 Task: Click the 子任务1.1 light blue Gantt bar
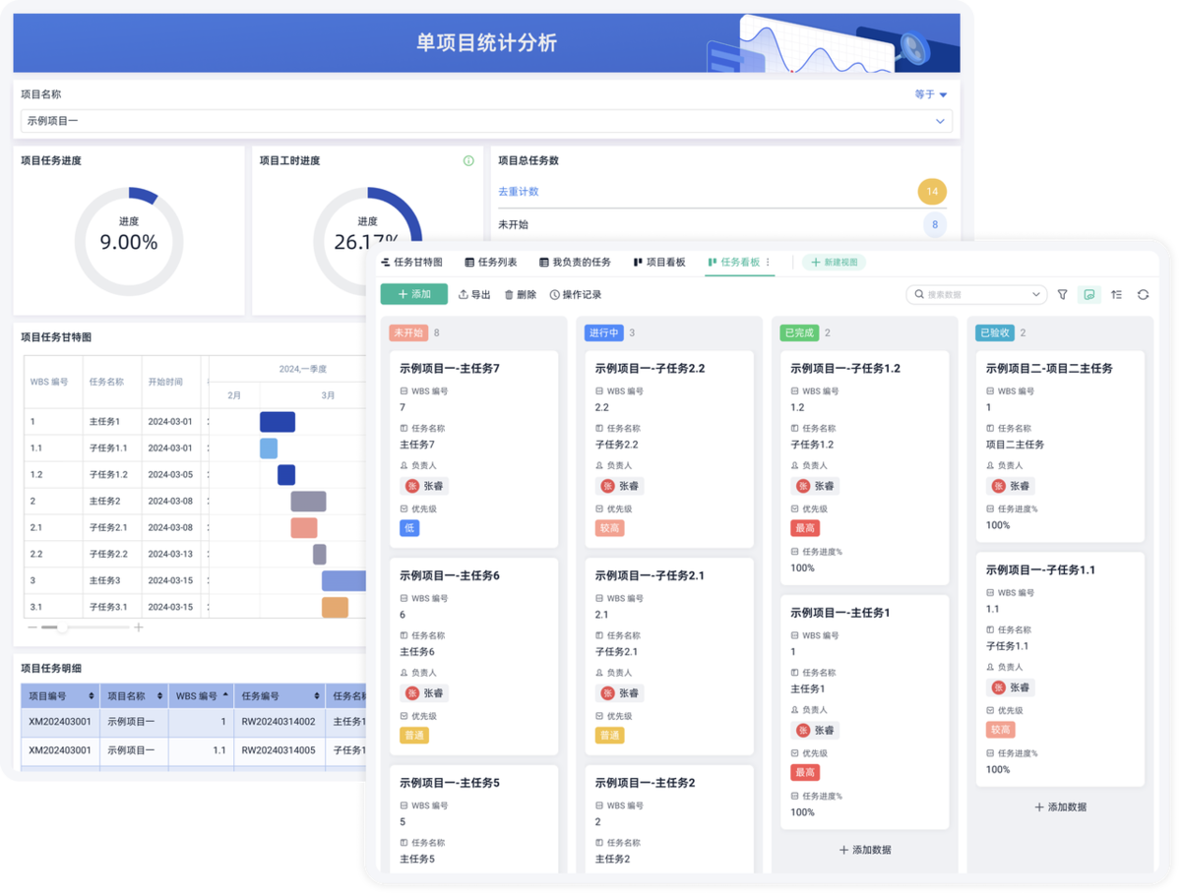pos(269,448)
